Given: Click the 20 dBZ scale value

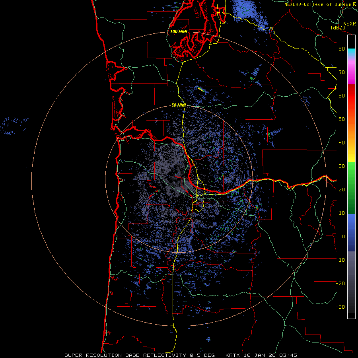Looking at the screenshot, I should [x=342, y=190].
